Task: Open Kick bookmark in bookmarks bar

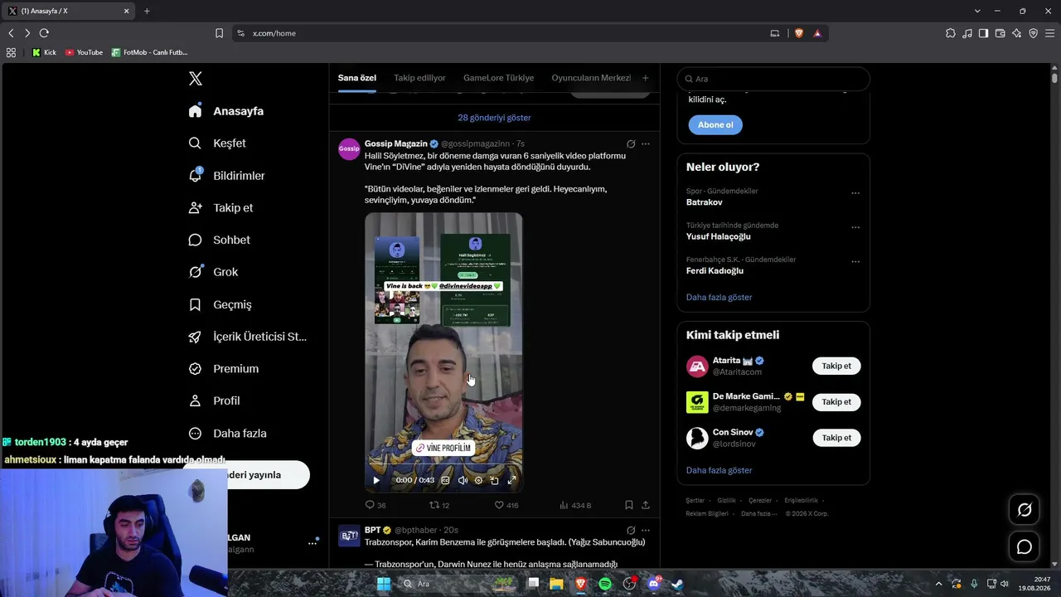Action: 44,52
